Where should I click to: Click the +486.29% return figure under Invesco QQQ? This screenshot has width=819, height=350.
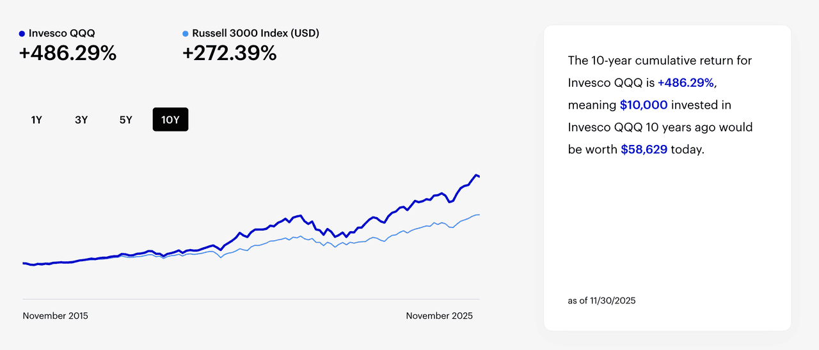pyautogui.click(x=68, y=54)
